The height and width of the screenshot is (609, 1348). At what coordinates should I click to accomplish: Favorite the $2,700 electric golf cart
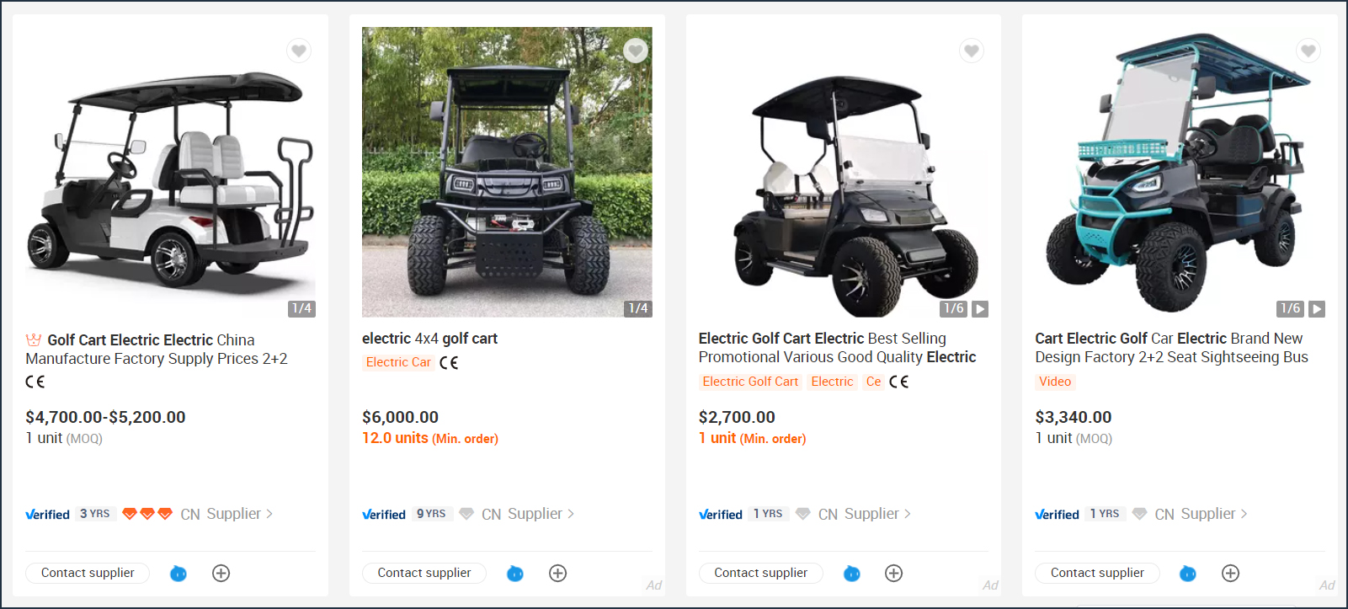pos(972,51)
